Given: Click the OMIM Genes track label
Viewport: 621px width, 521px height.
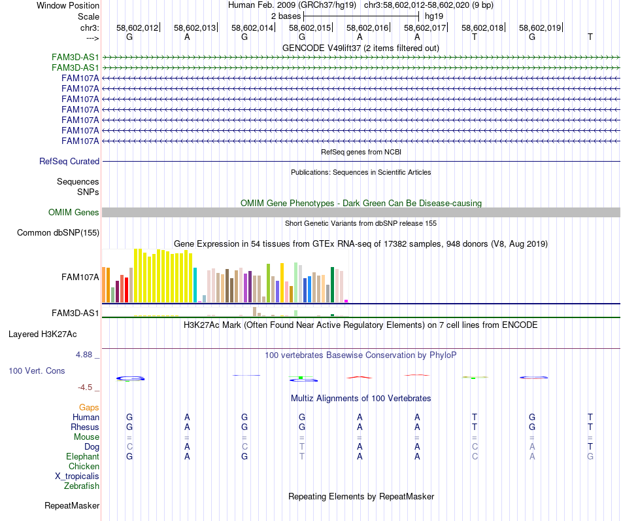Looking at the screenshot, I should tap(73, 213).
